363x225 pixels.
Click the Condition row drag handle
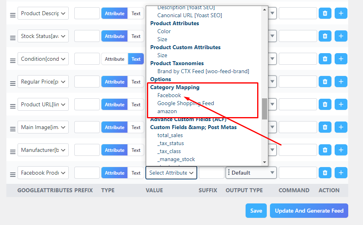tap(12, 59)
